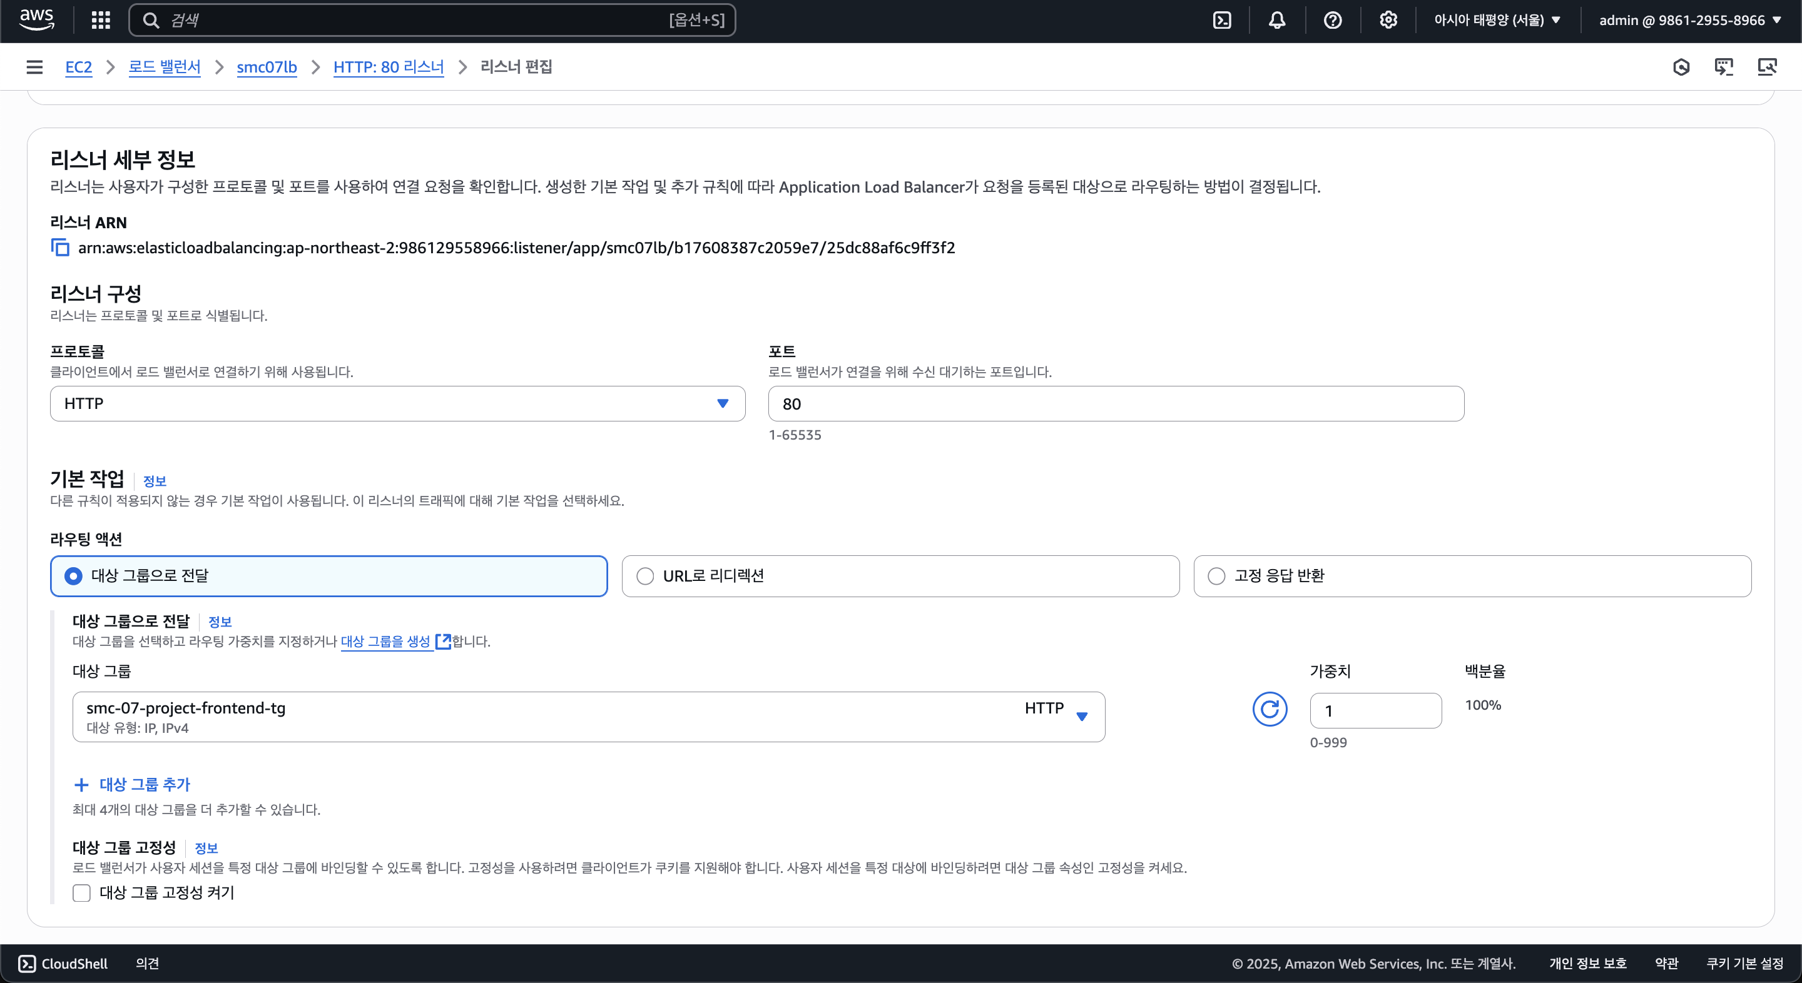1802x983 pixels.
Task: Click the '대상 그룹을 생성' link
Action: [386, 641]
